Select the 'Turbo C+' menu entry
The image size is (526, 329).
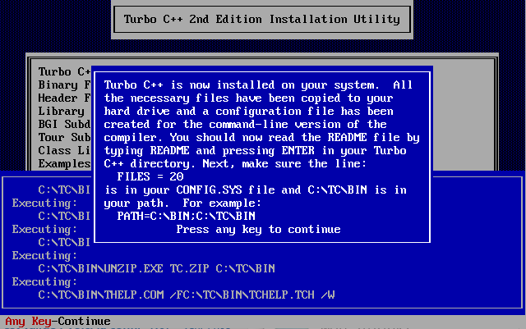coord(64,71)
